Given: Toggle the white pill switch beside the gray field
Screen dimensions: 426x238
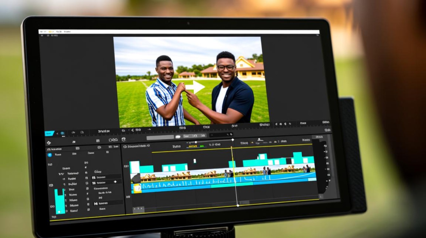Looking at the screenshot, I should point(178,137).
